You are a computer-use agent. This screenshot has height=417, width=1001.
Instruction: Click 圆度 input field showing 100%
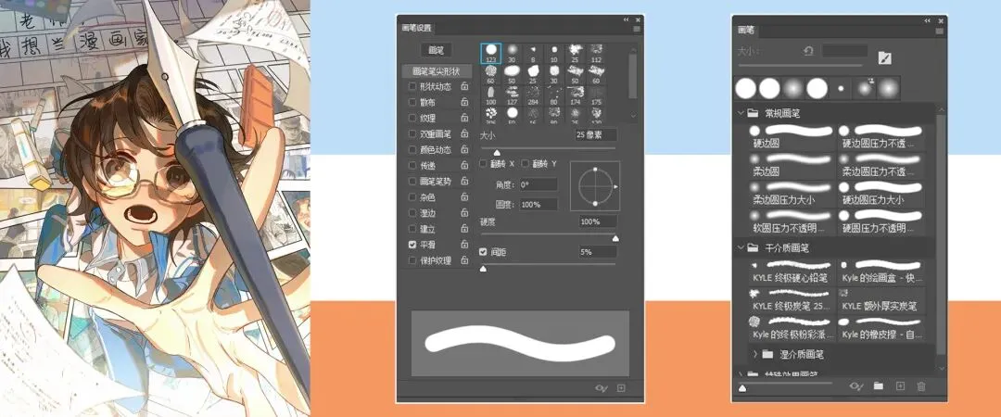click(x=539, y=205)
